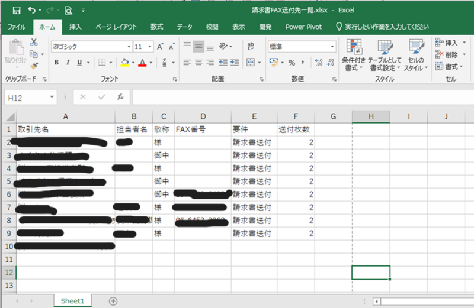
Task: Open 条件付き書式 conditional formatting
Action: click(x=354, y=55)
